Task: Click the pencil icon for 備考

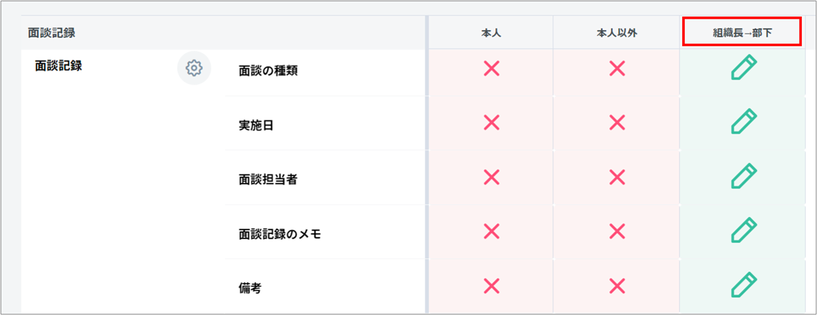Action: [743, 285]
